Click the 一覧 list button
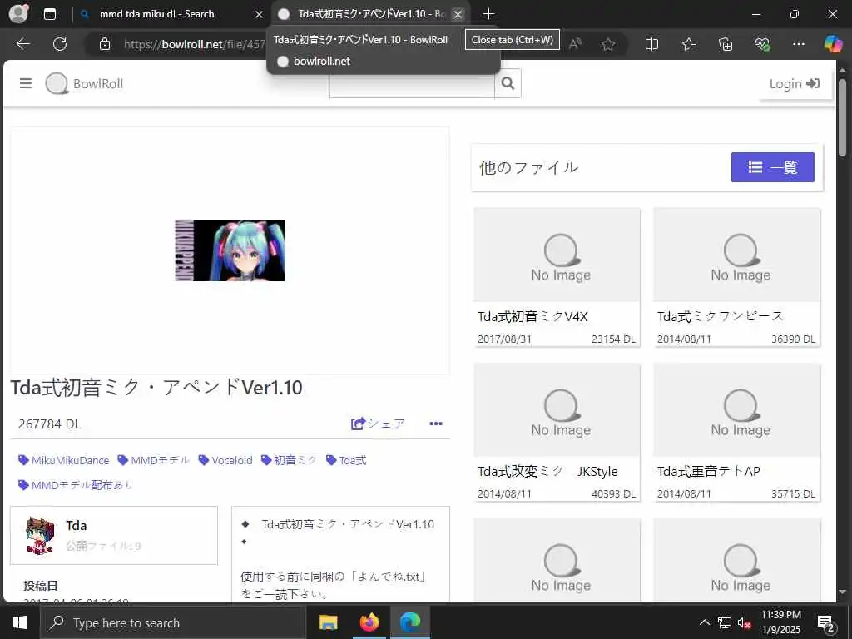This screenshot has width=852, height=639. click(x=772, y=167)
